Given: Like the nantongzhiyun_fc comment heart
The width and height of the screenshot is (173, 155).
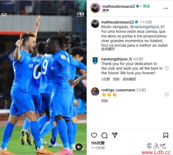Looking at the screenshot, I should pos(167,68).
